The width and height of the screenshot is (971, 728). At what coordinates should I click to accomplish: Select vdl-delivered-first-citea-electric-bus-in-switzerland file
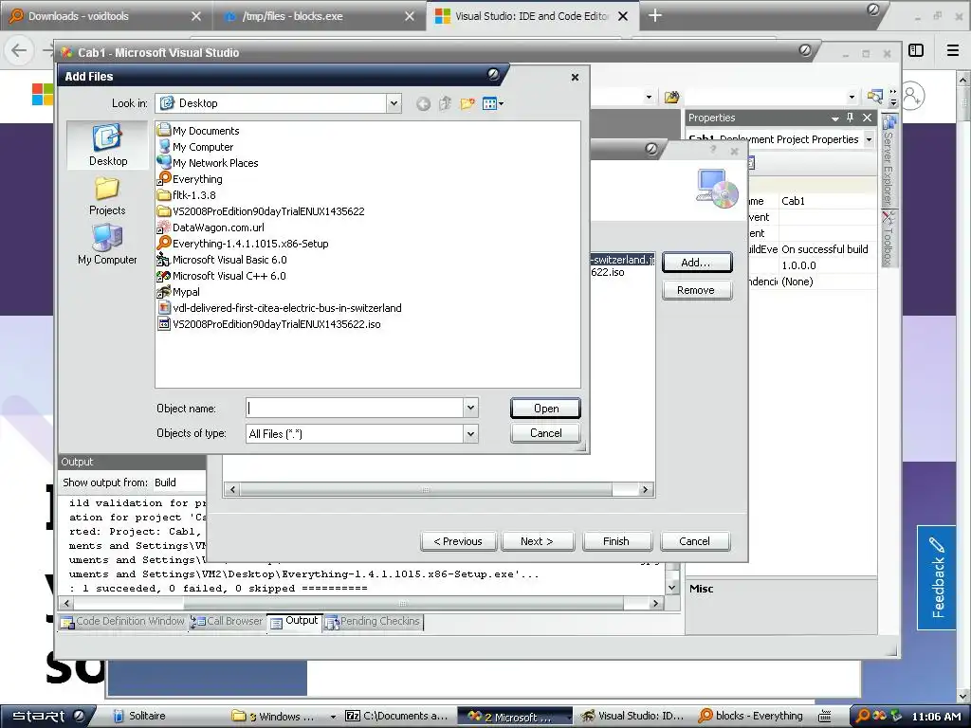click(280, 308)
